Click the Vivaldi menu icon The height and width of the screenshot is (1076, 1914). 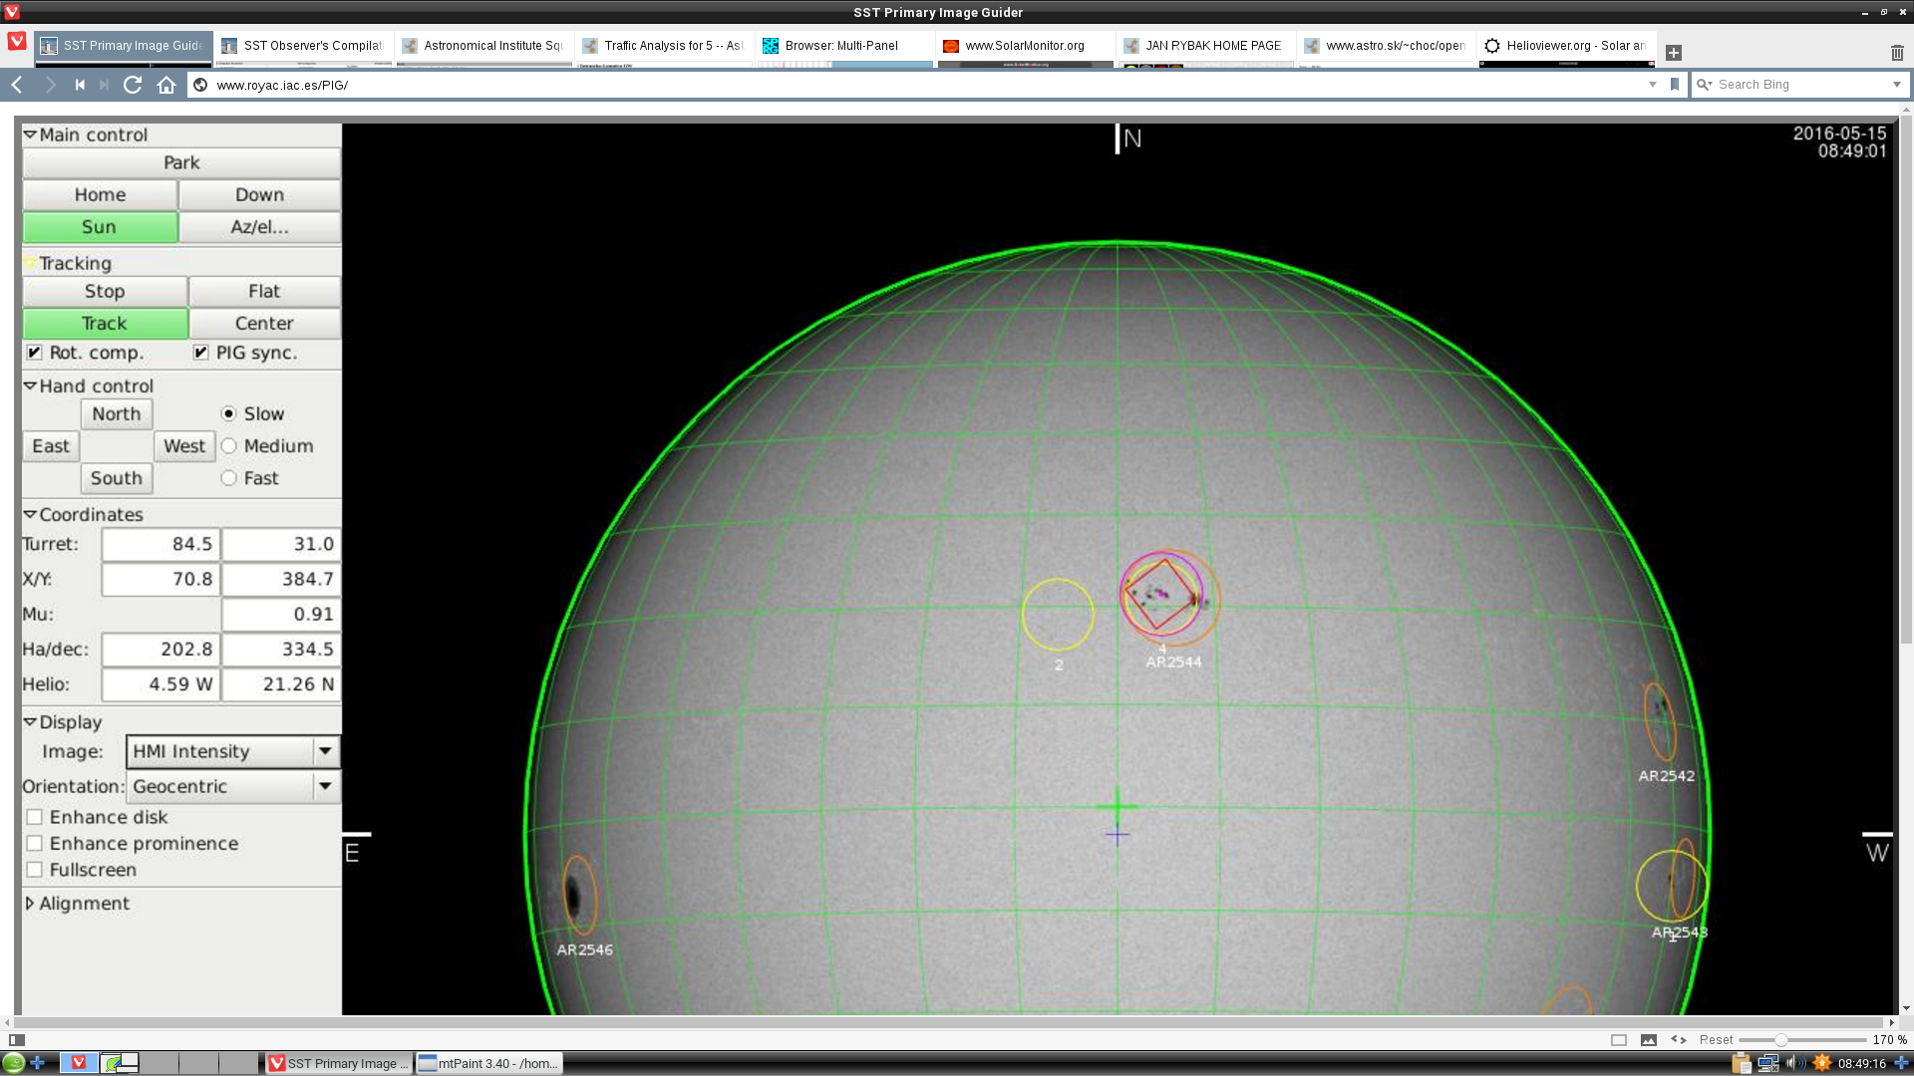point(17,41)
